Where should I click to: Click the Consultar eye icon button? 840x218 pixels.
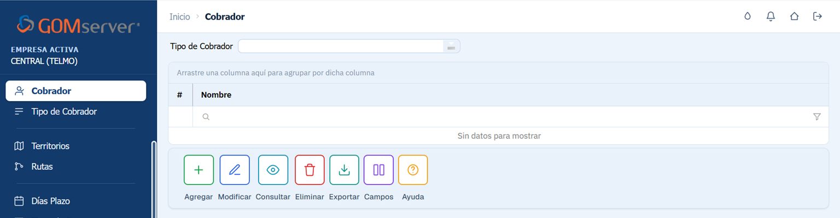coord(273,170)
